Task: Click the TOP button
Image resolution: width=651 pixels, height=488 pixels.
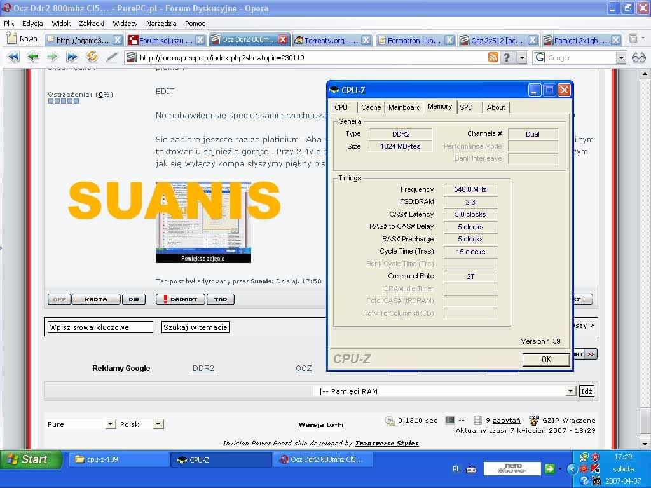Action: 221,299
